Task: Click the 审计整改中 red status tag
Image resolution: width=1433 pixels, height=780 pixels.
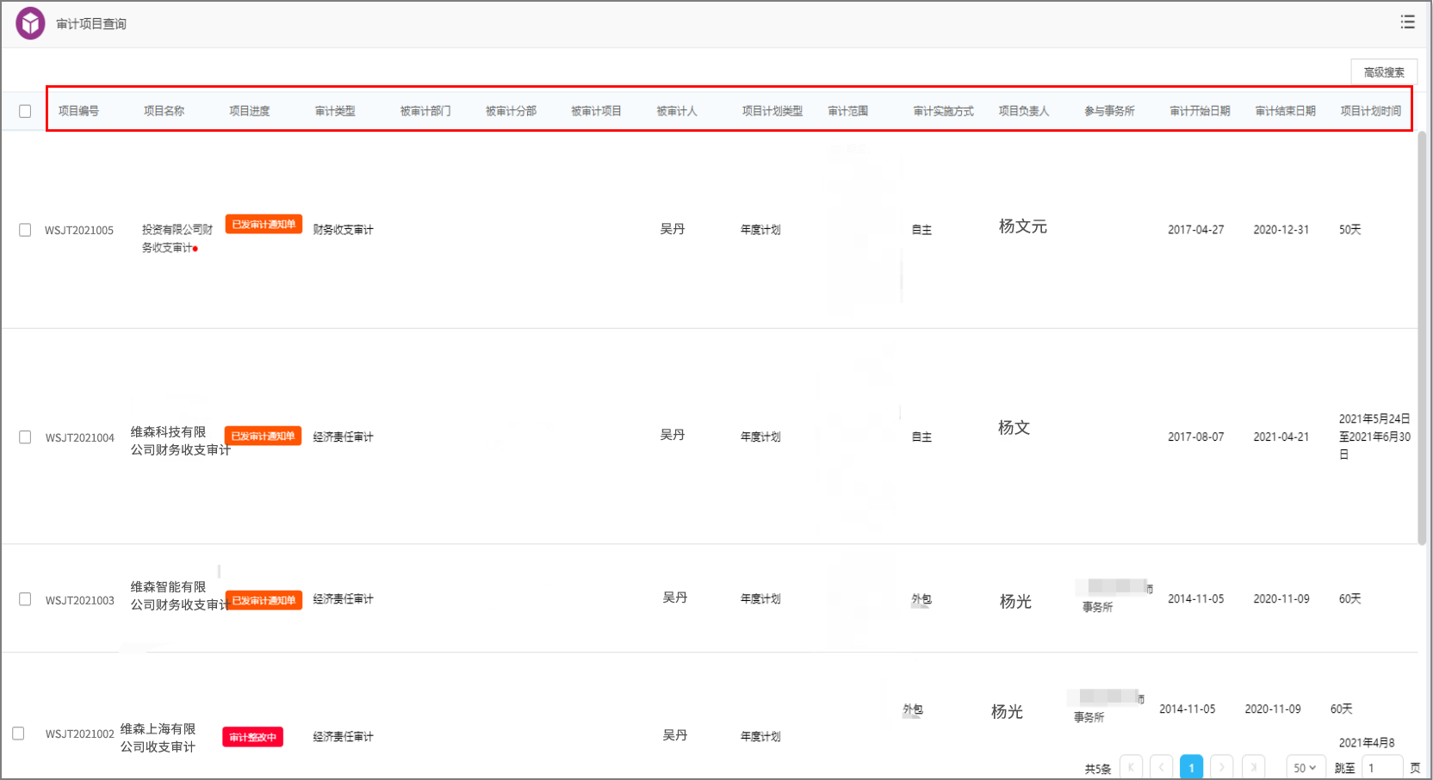Action: pos(253,737)
